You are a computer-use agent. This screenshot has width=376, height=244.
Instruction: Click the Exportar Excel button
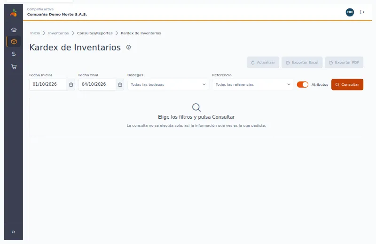(x=302, y=63)
